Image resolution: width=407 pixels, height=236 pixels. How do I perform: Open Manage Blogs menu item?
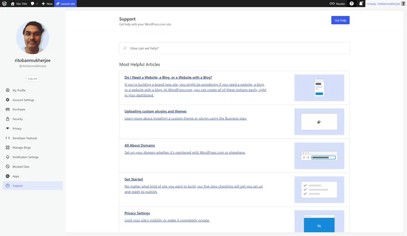pos(21,148)
